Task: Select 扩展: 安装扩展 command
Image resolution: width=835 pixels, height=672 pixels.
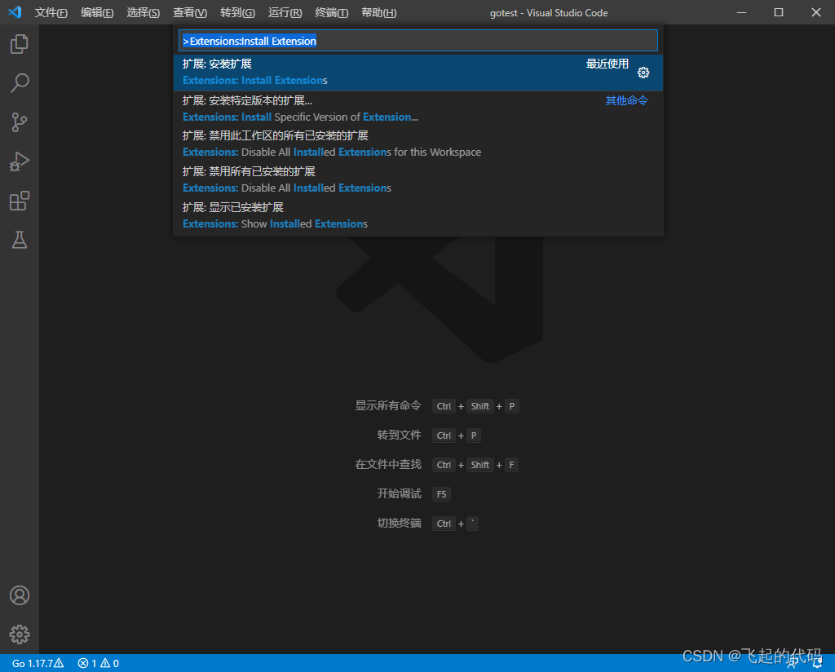Action: tap(418, 73)
